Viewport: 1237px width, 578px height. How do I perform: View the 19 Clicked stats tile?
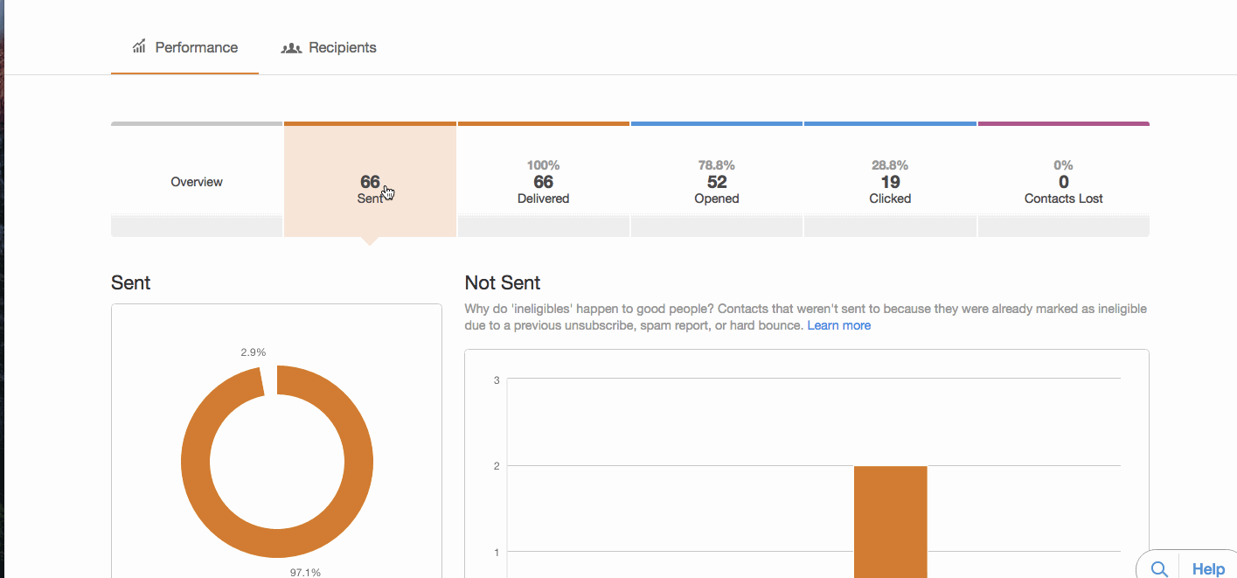point(890,182)
